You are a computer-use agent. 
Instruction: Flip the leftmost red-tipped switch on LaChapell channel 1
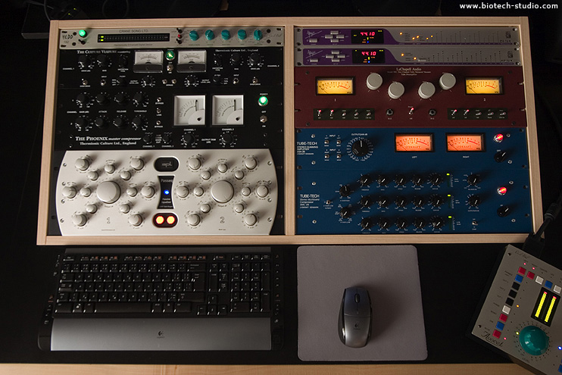pos(319,114)
